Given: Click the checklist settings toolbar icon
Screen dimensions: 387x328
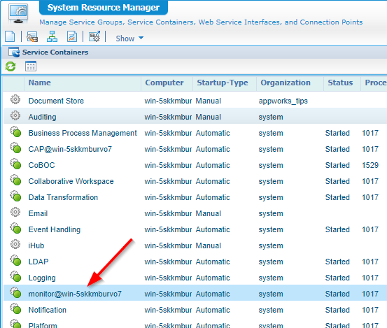Looking at the screenshot, I should point(94,36).
